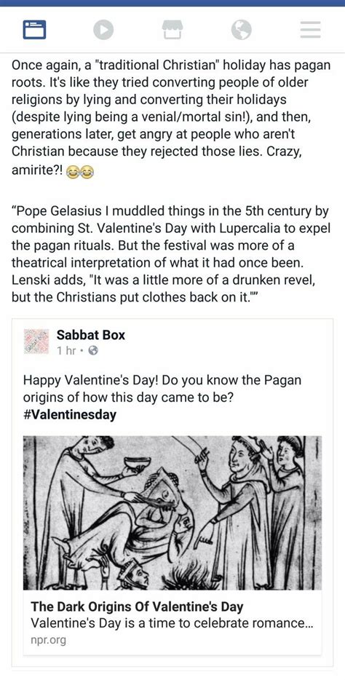Screen dimensions: 345x680
Task: Open the Watch video tab icon
Action: pyautogui.click(x=103, y=30)
